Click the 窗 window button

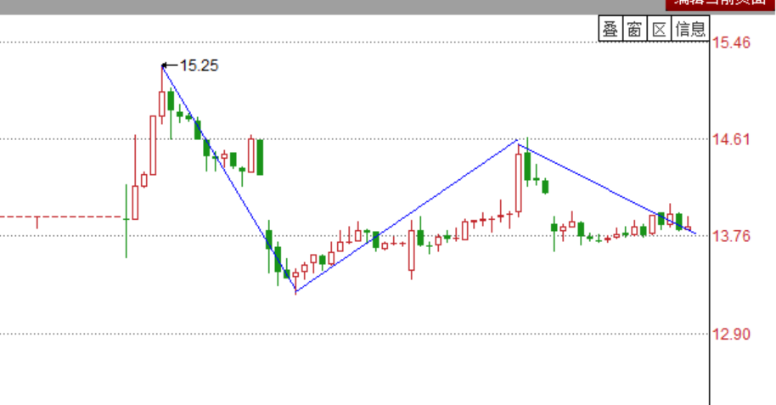[x=634, y=29]
